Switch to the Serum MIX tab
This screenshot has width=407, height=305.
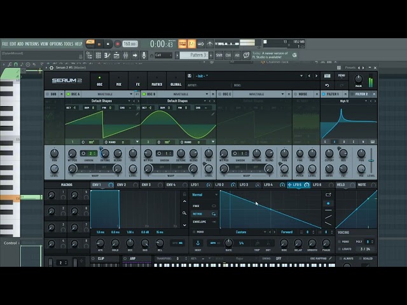(x=119, y=81)
